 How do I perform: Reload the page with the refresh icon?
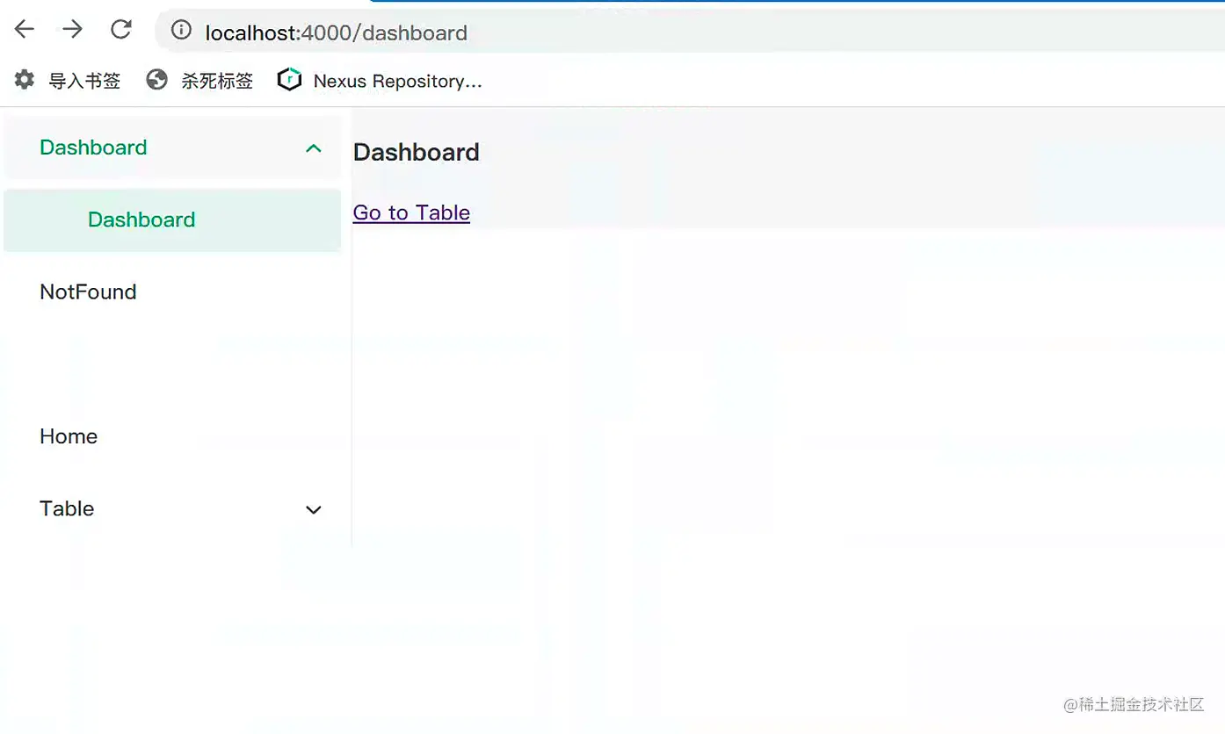(121, 29)
